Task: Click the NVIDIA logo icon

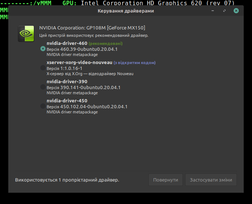Action: [x=26, y=34]
